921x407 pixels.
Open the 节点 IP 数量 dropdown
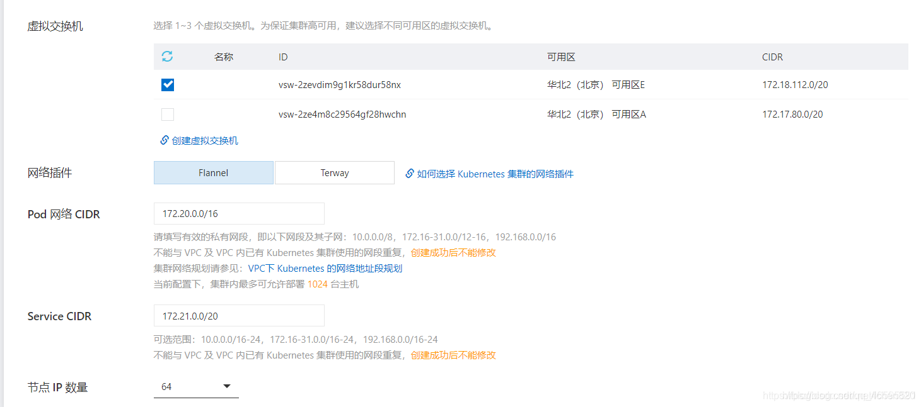tap(196, 386)
